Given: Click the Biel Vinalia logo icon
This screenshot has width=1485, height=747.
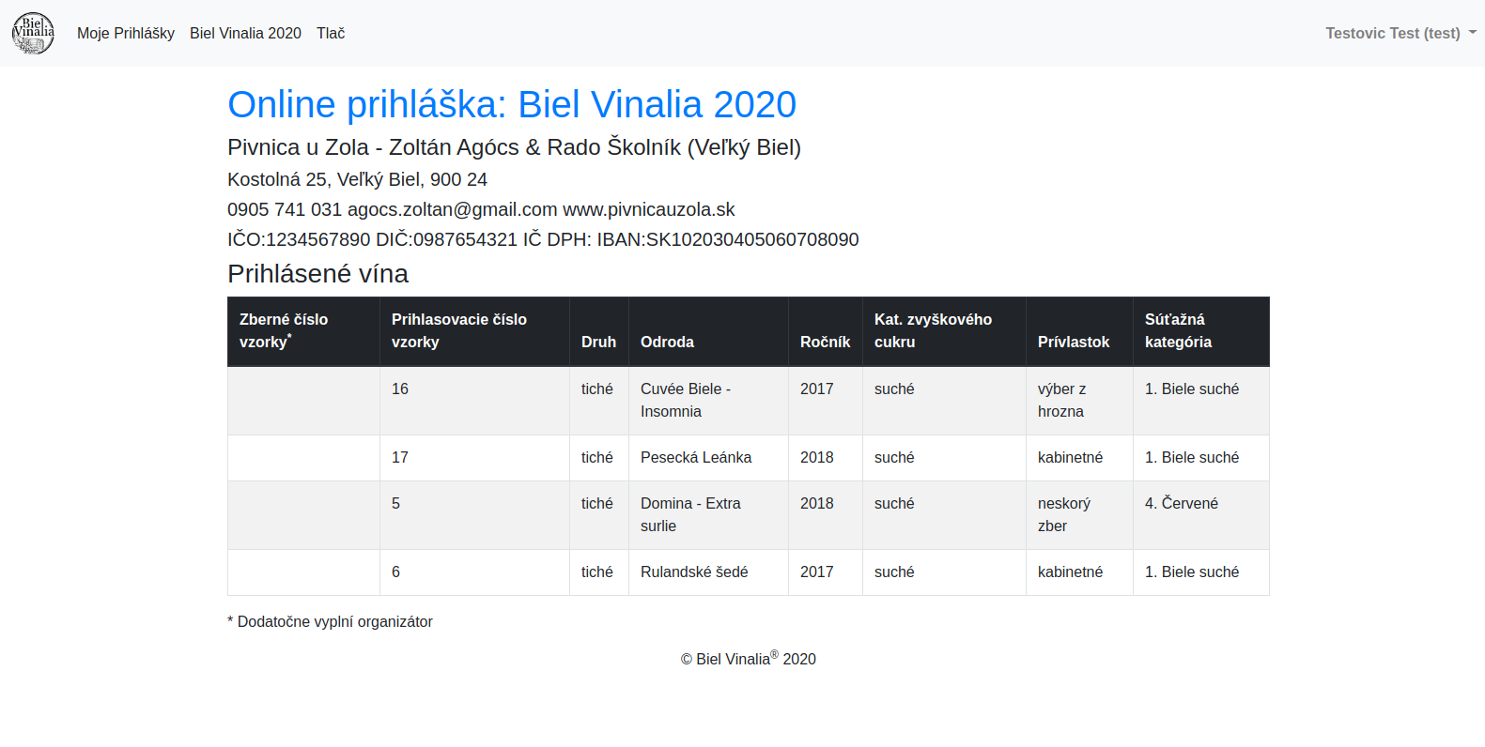Looking at the screenshot, I should (x=33, y=33).
